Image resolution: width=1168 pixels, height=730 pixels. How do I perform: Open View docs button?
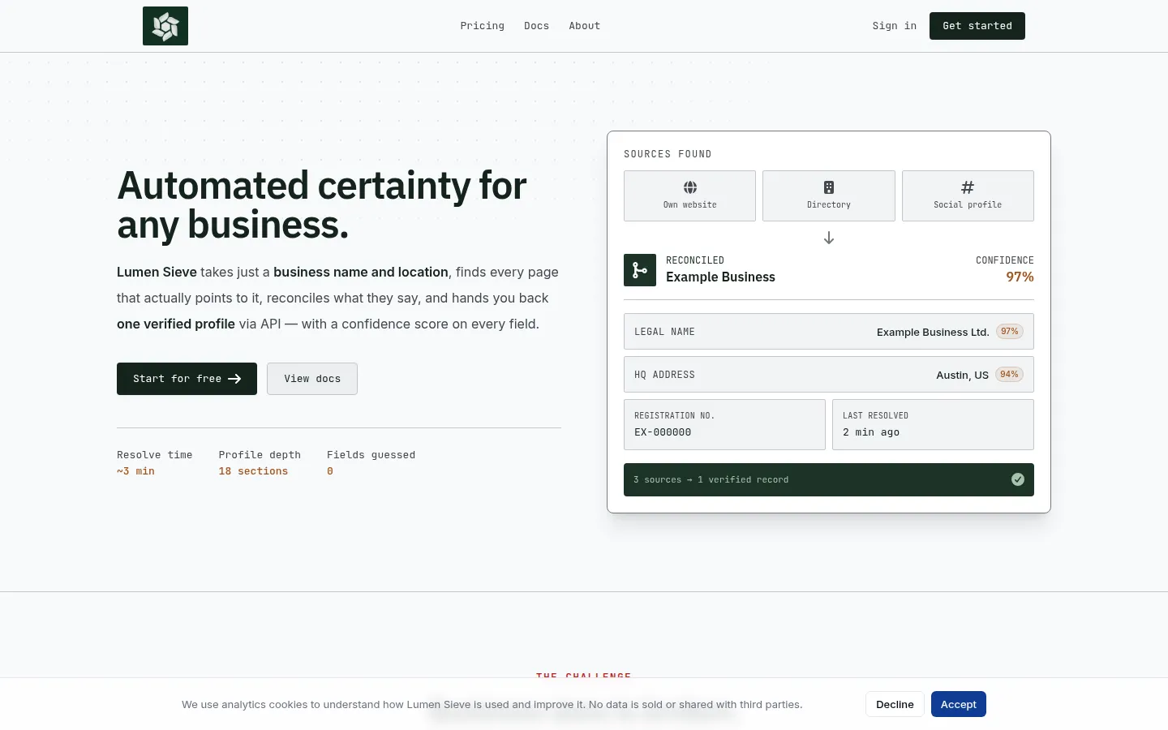(312, 379)
